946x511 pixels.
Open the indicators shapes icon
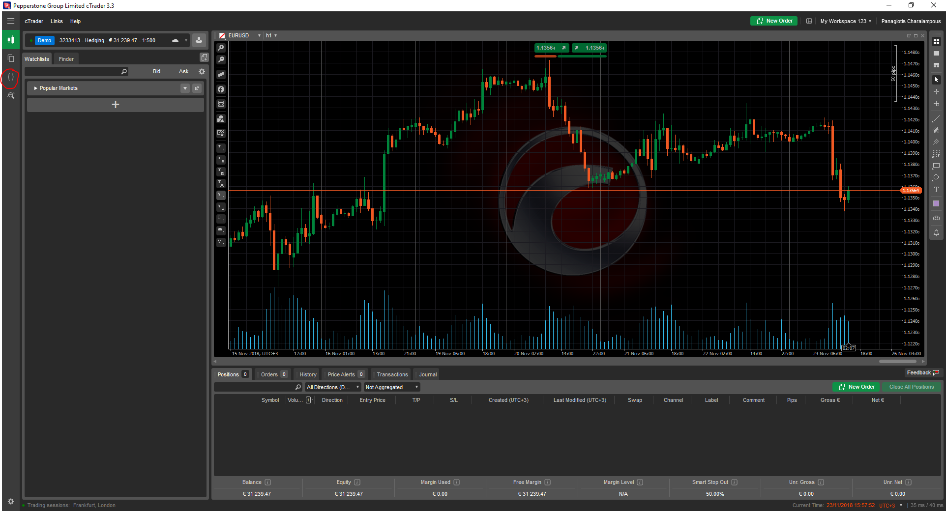(x=221, y=119)
